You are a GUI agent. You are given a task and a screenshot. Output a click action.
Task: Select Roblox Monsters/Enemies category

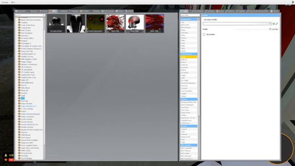point(30,114)
